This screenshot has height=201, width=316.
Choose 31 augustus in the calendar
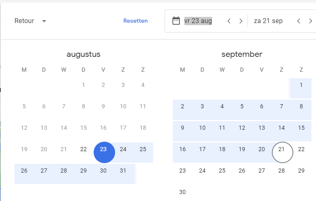coord(123,171)
